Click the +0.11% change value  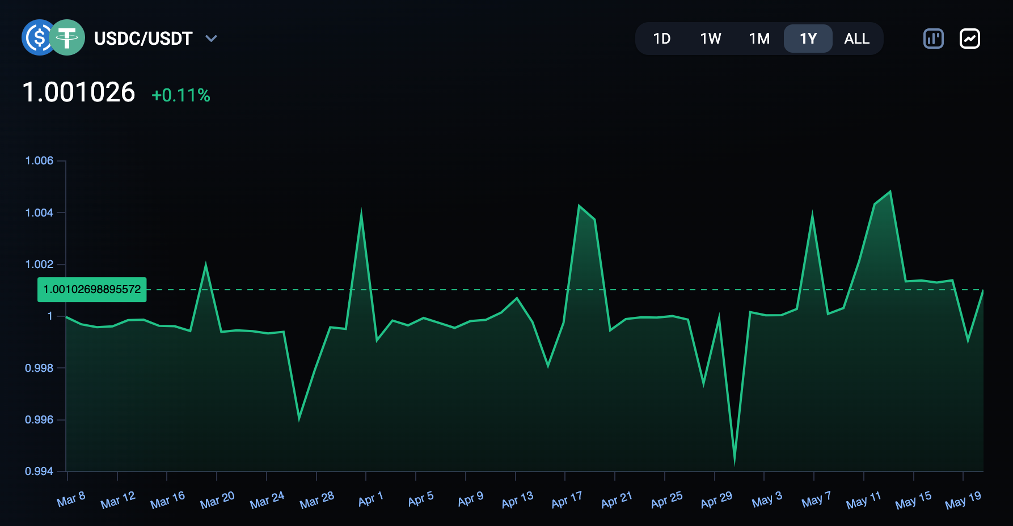[181, 95]
